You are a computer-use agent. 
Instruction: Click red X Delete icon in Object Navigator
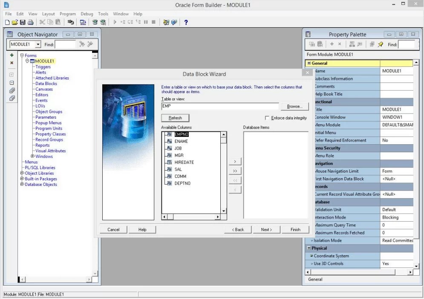coord(12,63)
